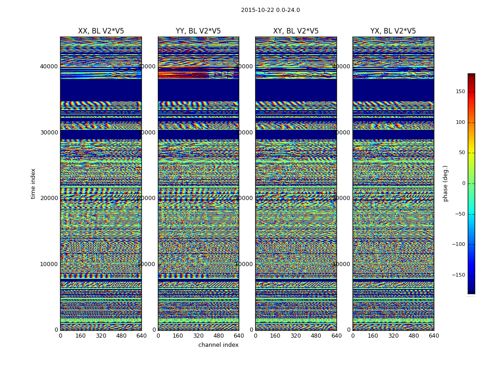Click the XY panel x-tick "160"
The height and width of the screenshot is (367, 482).
[275, 336]
